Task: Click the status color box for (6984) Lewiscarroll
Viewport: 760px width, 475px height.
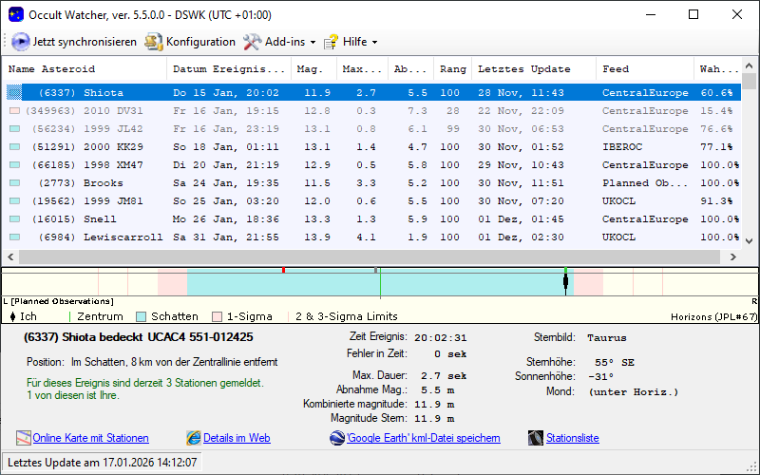Action: (x=14, y=237)
